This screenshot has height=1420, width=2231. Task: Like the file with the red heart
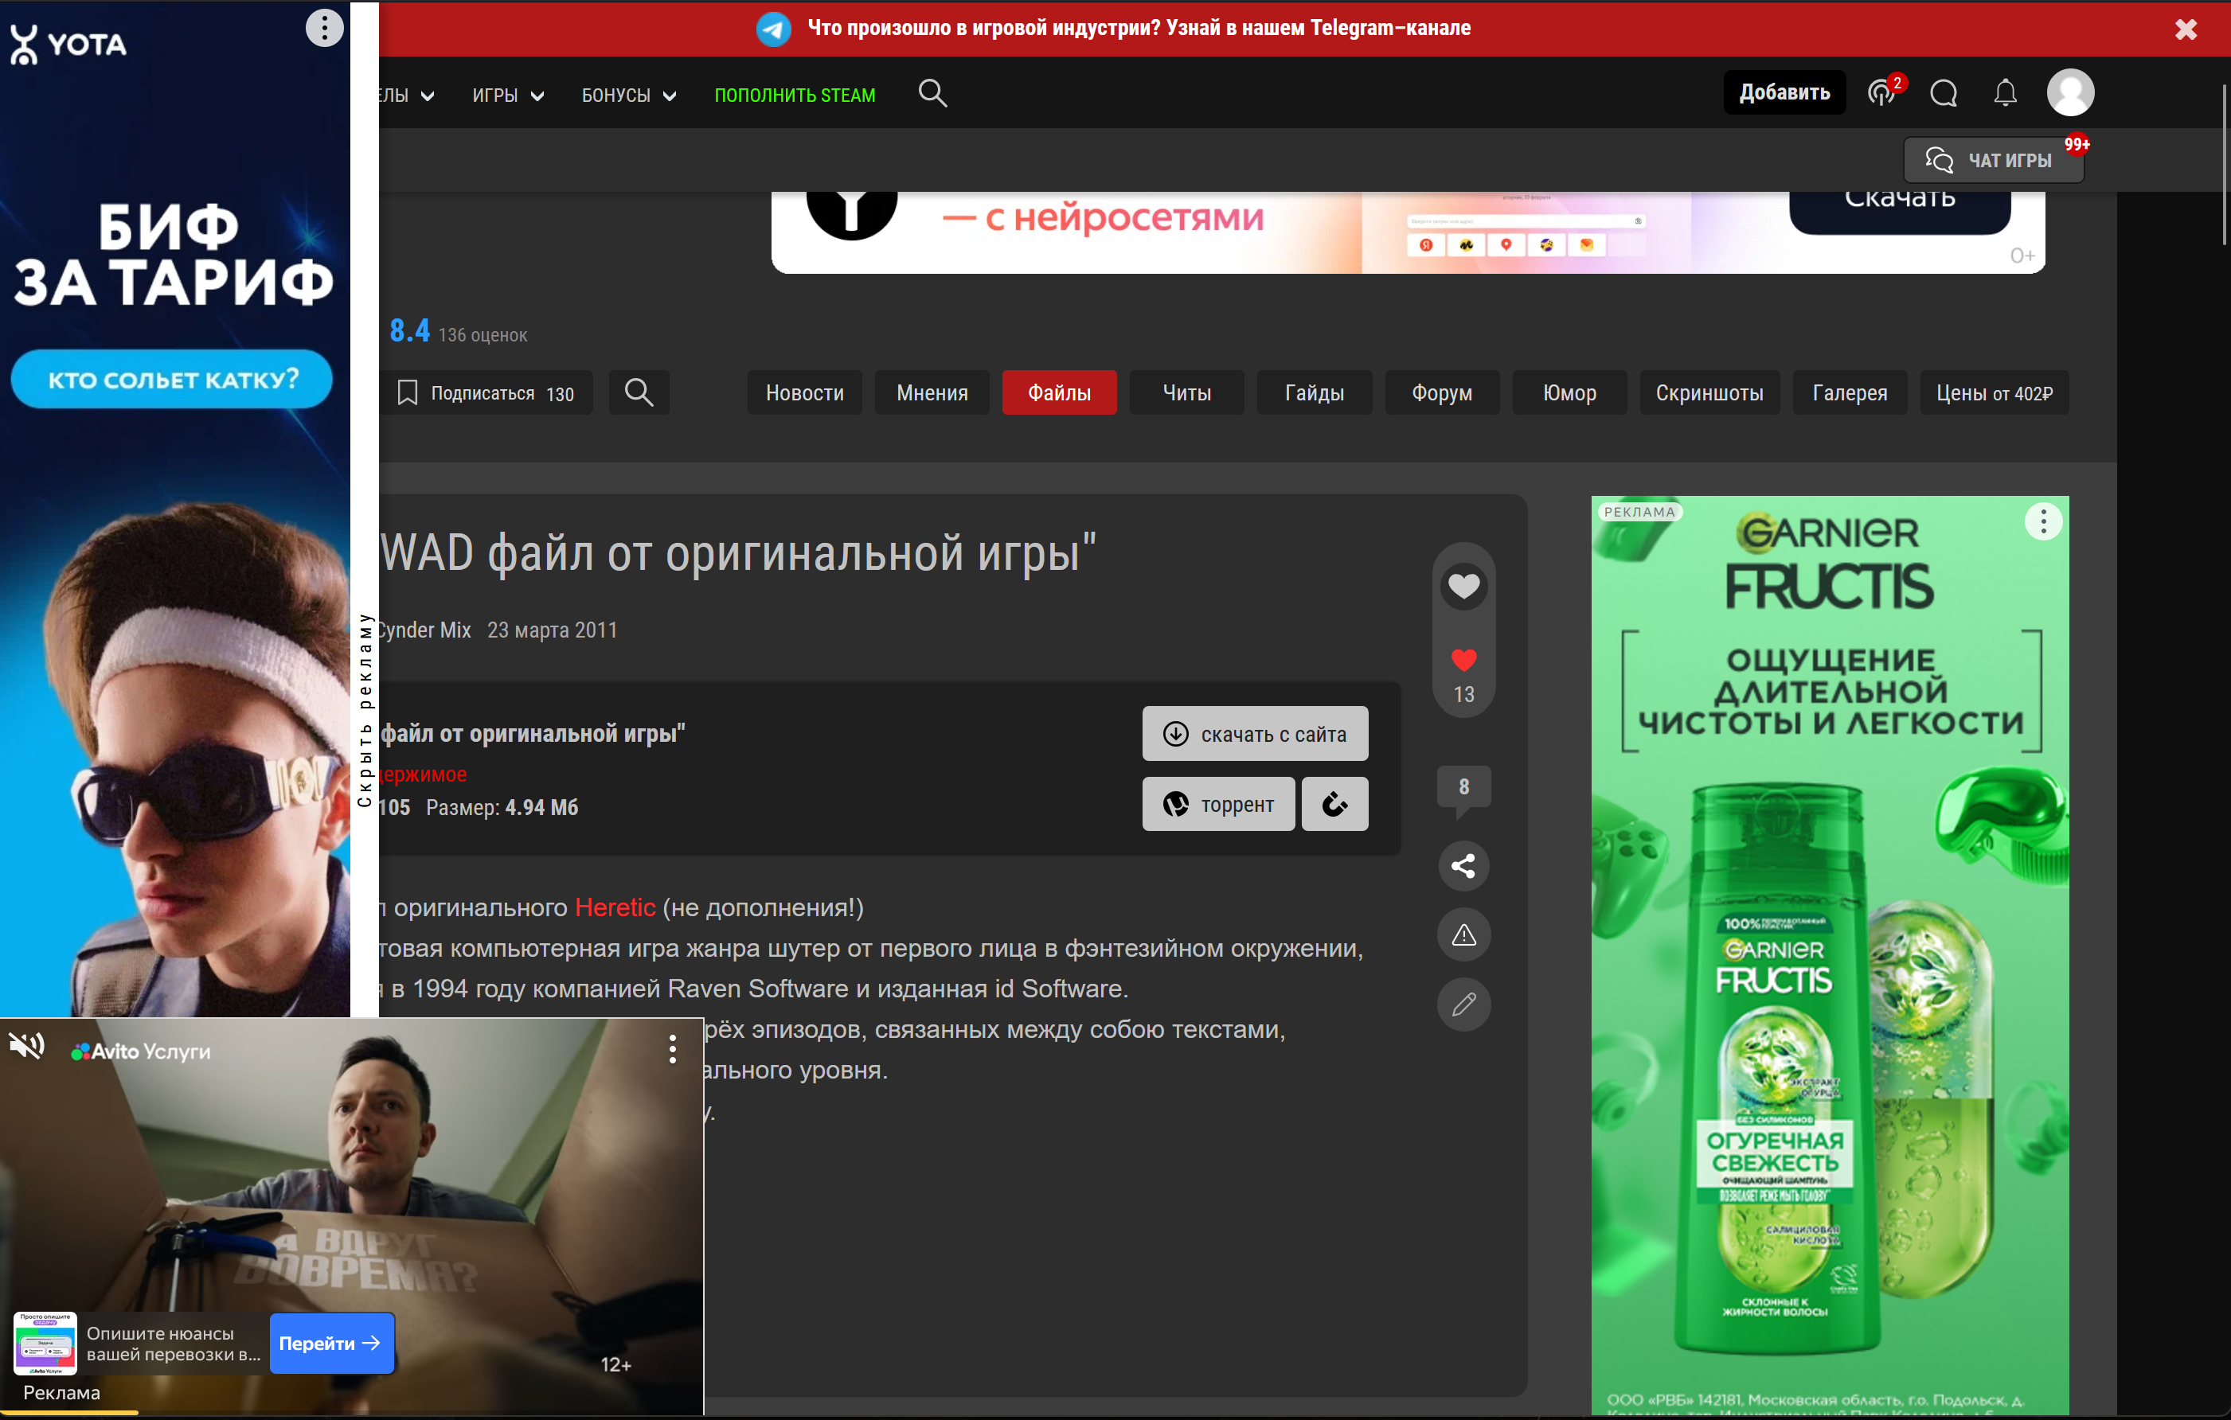[x=1463, y=661]
